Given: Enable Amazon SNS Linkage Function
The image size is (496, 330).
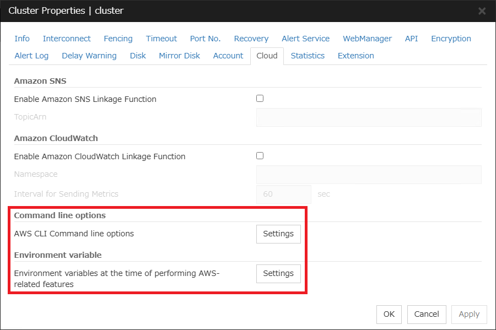Looking at the screenshot, I should coord(260,98).
